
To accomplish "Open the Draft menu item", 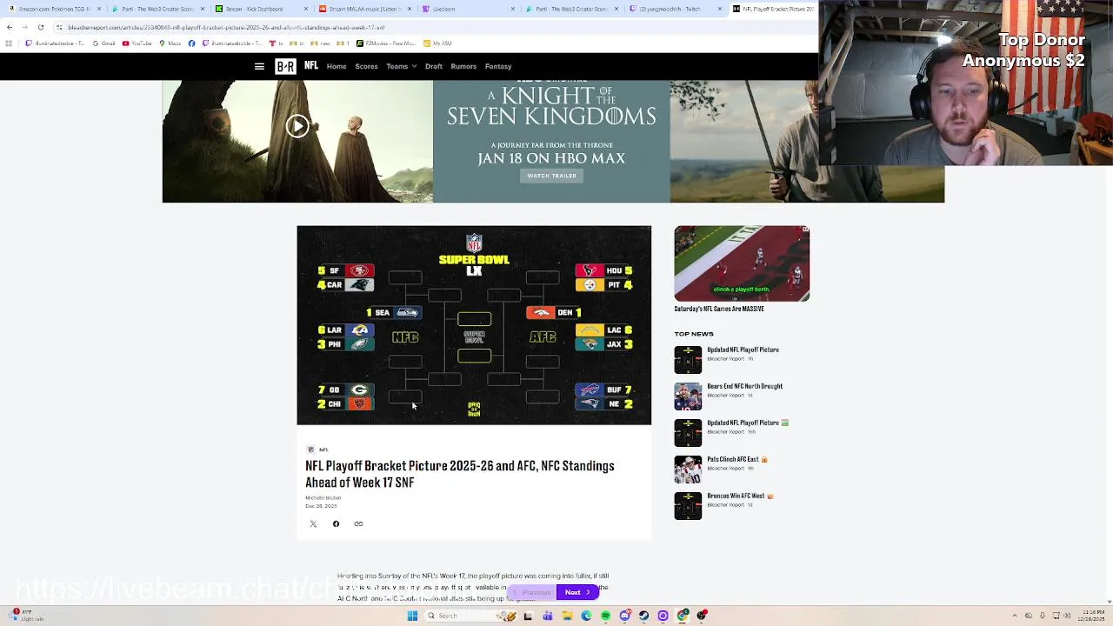I will 434,66.
